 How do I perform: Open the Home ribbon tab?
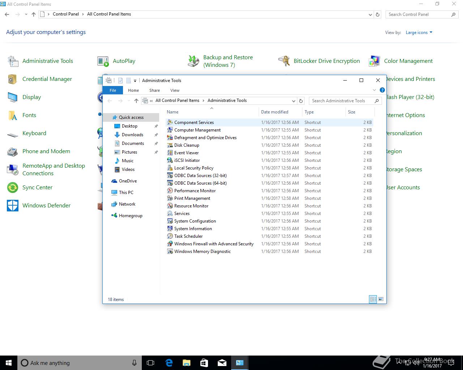(133, 90)
